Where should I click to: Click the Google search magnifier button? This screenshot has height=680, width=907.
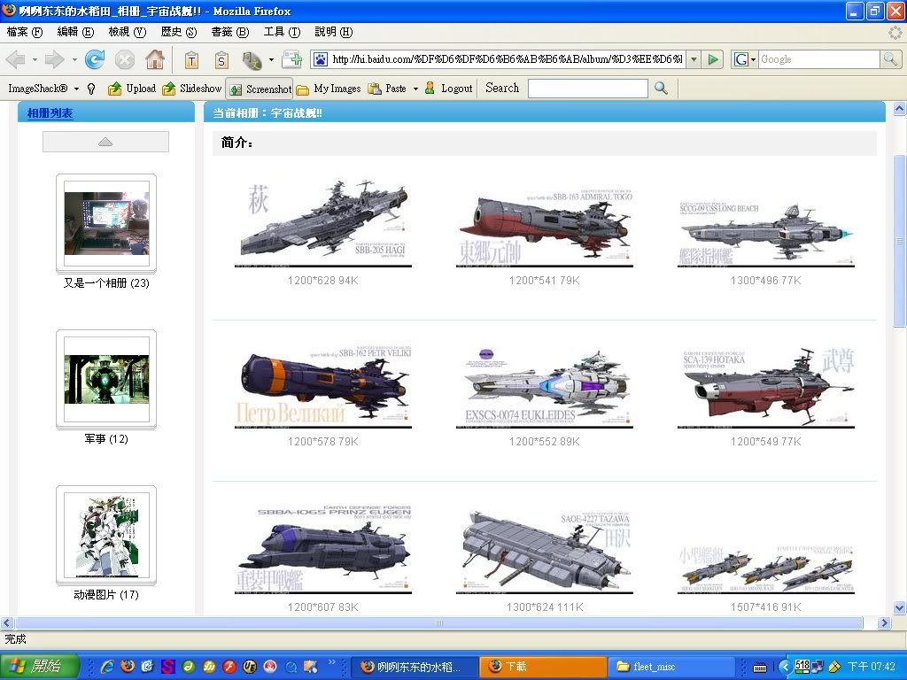click(889, 59)
